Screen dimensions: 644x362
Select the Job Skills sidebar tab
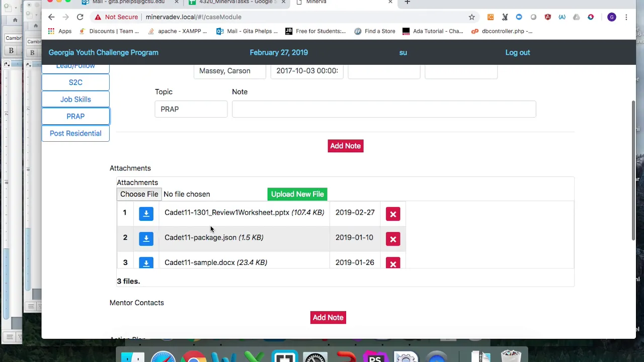coord(75,100)
